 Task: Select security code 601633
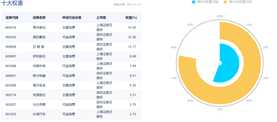coord(11,114)
